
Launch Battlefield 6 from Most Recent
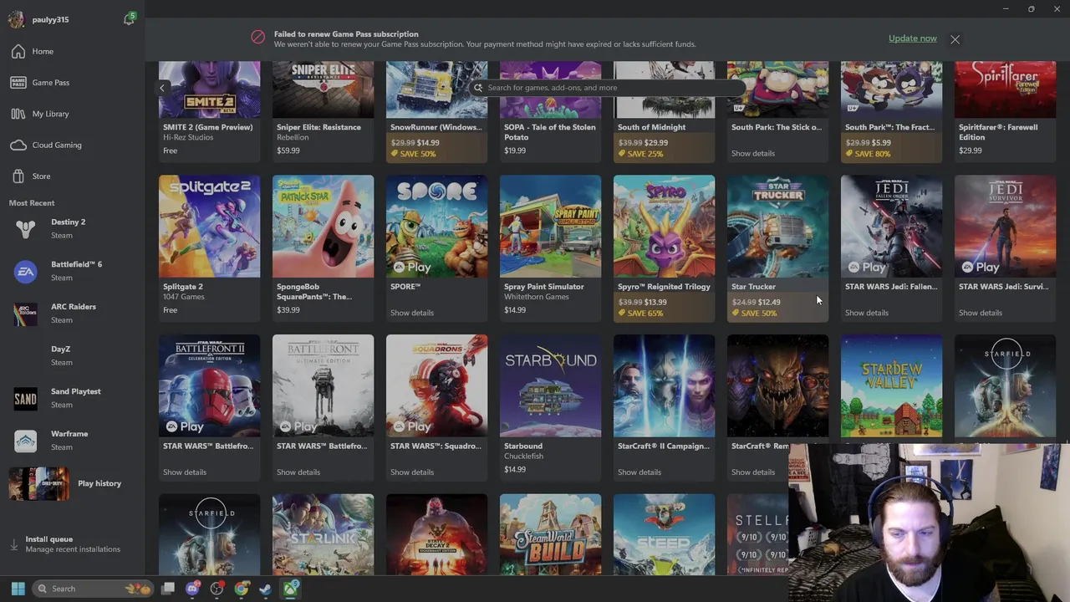73,271
